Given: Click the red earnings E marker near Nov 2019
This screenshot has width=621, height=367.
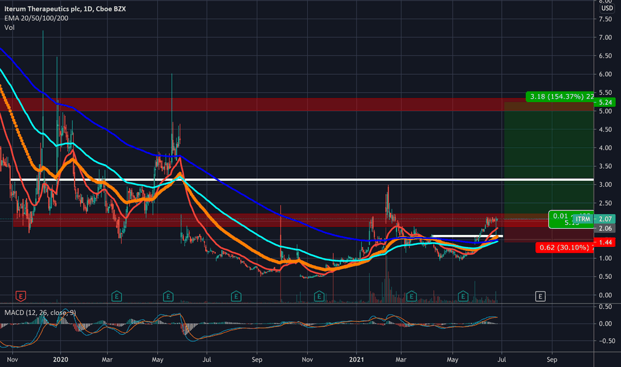Looking at the screenshot, I should 21,296.
